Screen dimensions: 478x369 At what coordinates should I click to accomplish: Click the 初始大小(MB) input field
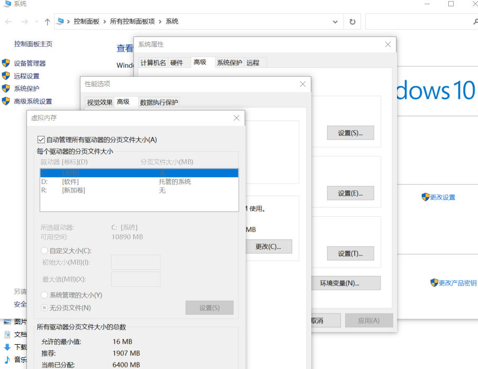coord(136,262)
